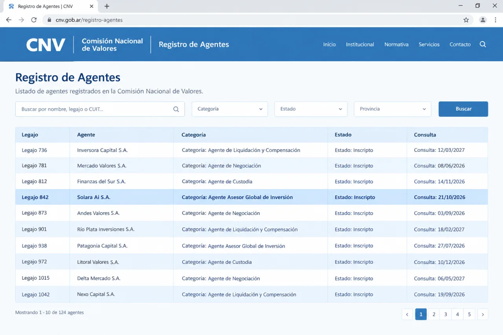503x335 pixels.
Task: Click Mercado Valores S.A. agent name
Action: point(102,166)
